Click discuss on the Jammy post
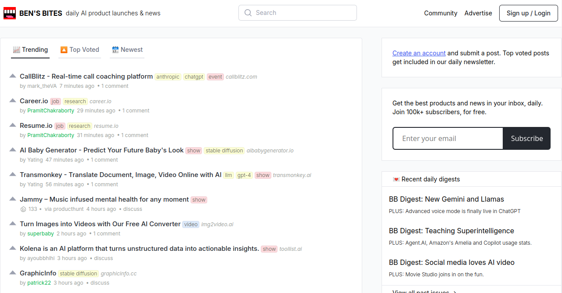This screenshot has height=293, width=562. coord(133,209)
